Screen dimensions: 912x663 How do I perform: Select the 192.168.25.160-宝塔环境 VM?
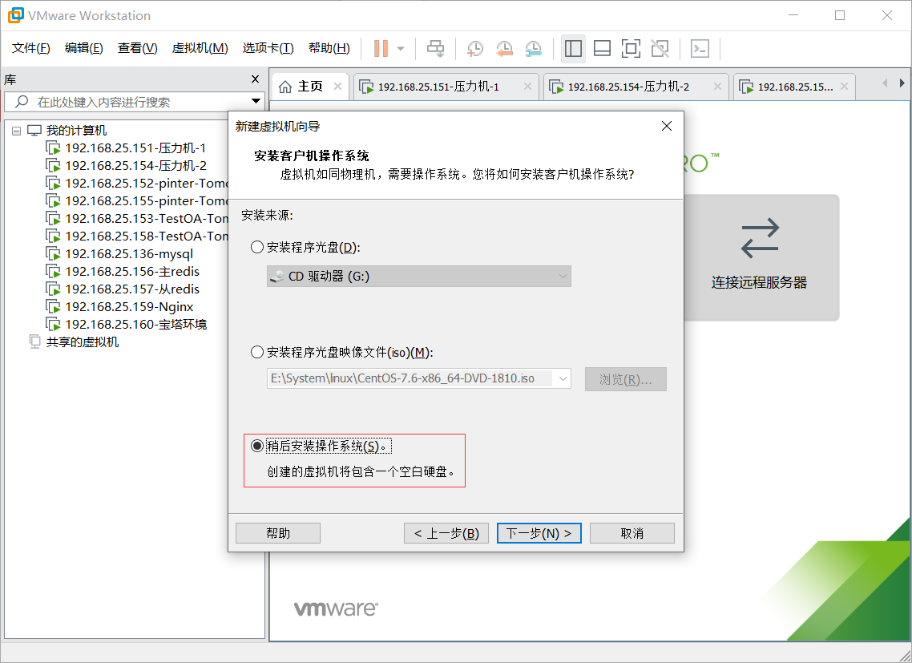pos(135,324)
